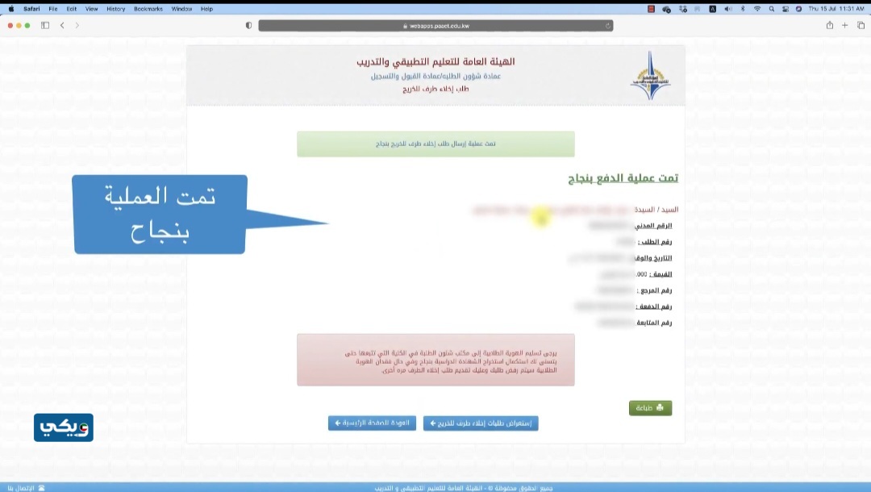Open Control Center

(x=786, y=9)
